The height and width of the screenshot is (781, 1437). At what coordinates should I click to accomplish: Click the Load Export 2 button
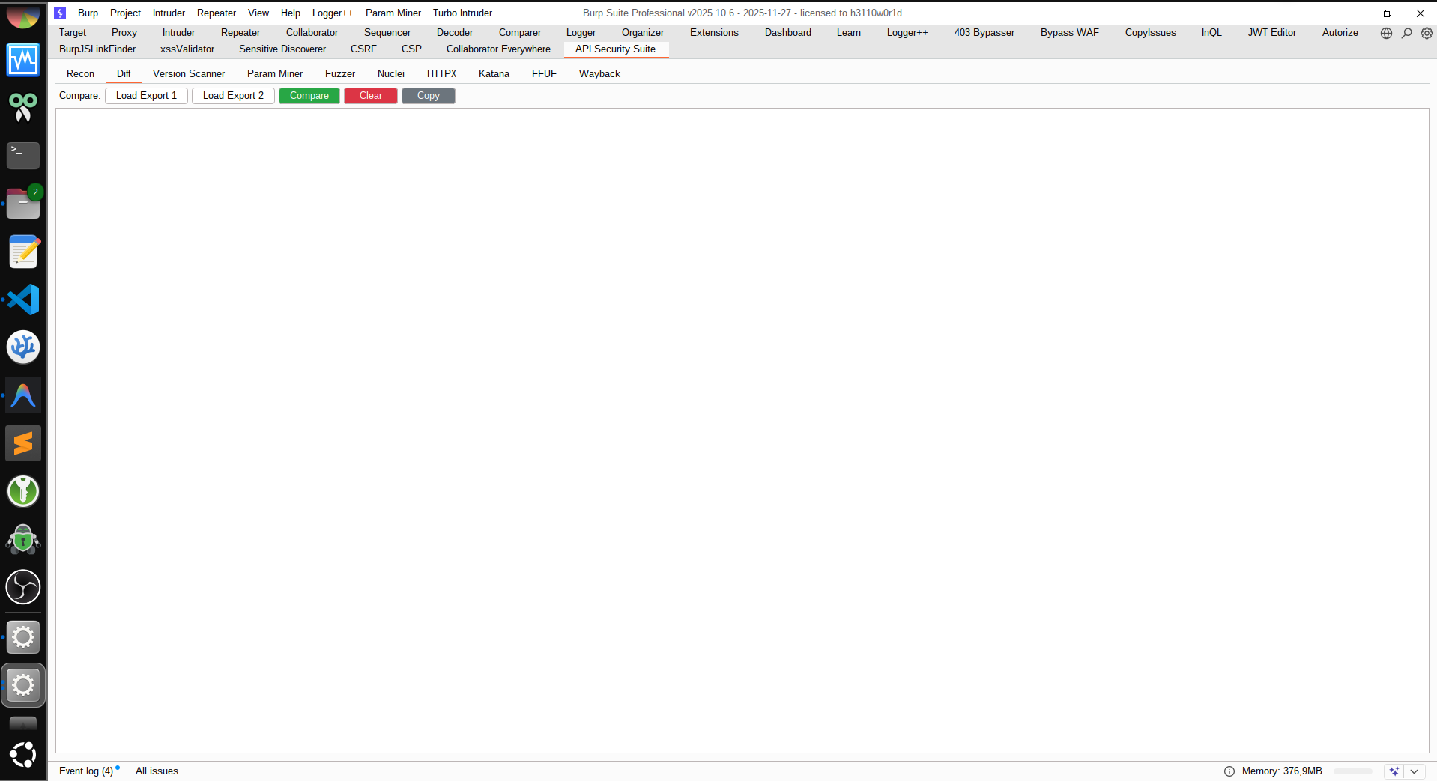[x=233, y=96]
